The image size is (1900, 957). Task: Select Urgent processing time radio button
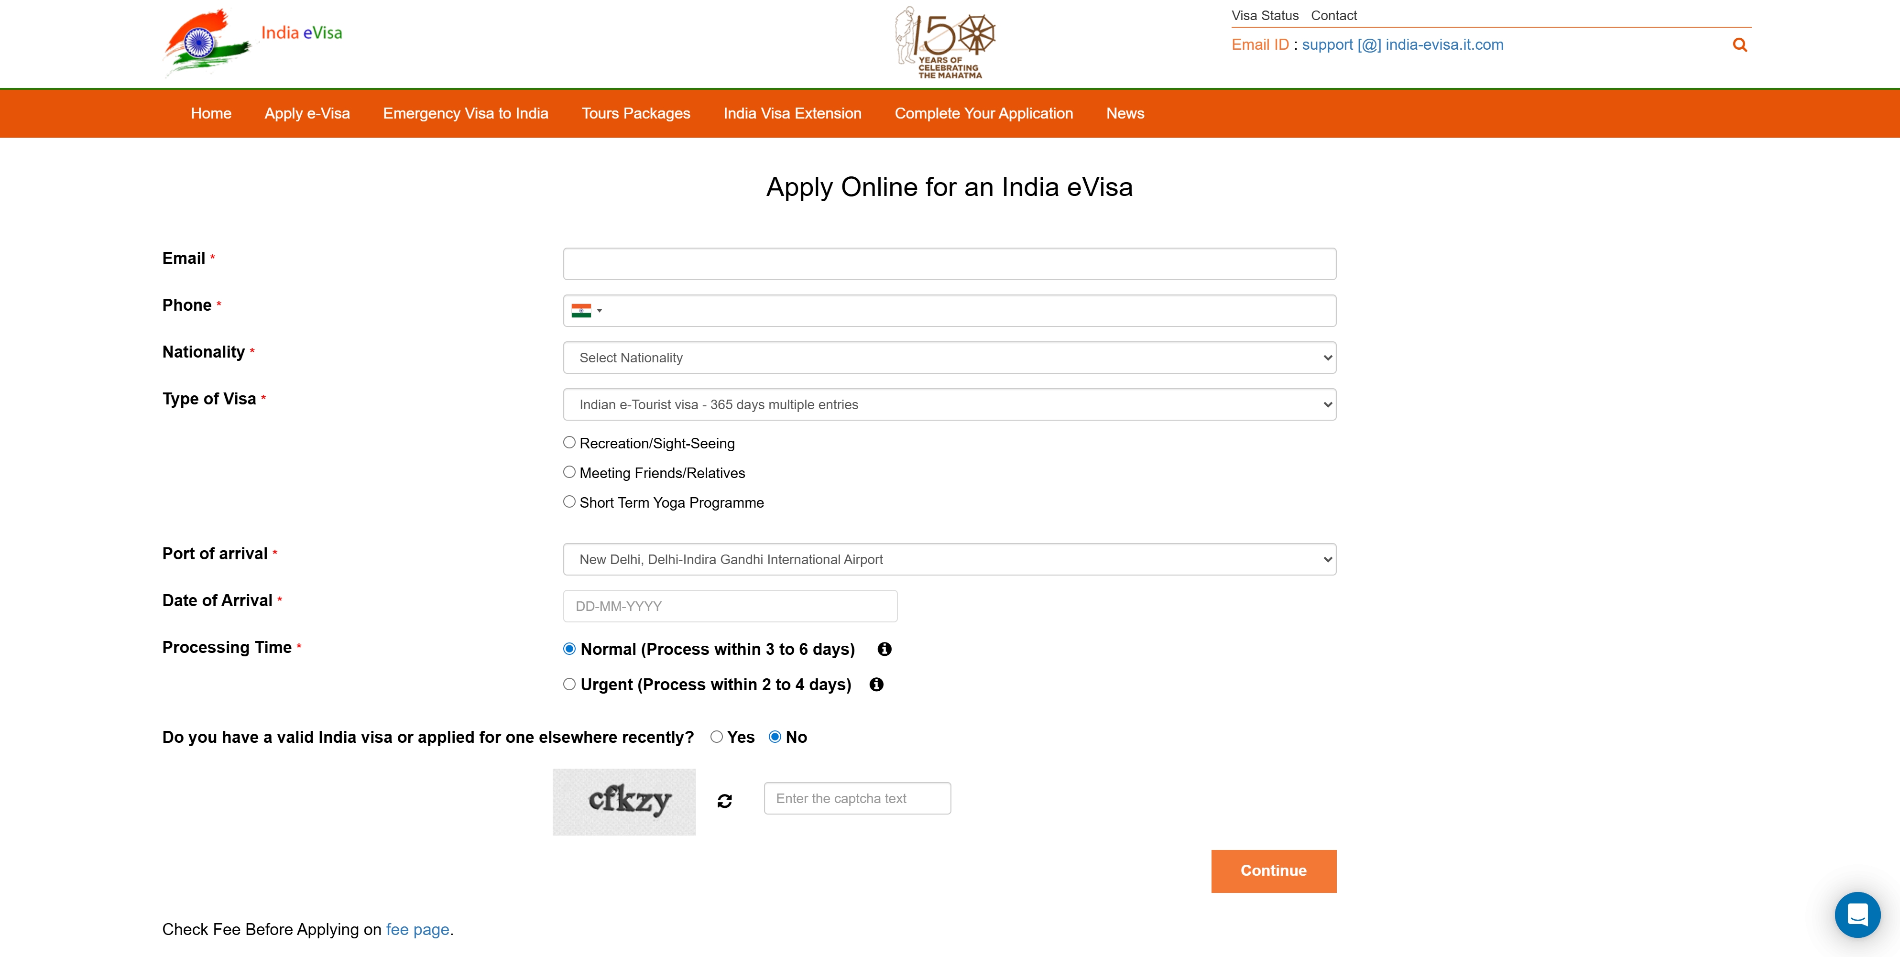tap(568, 684)
